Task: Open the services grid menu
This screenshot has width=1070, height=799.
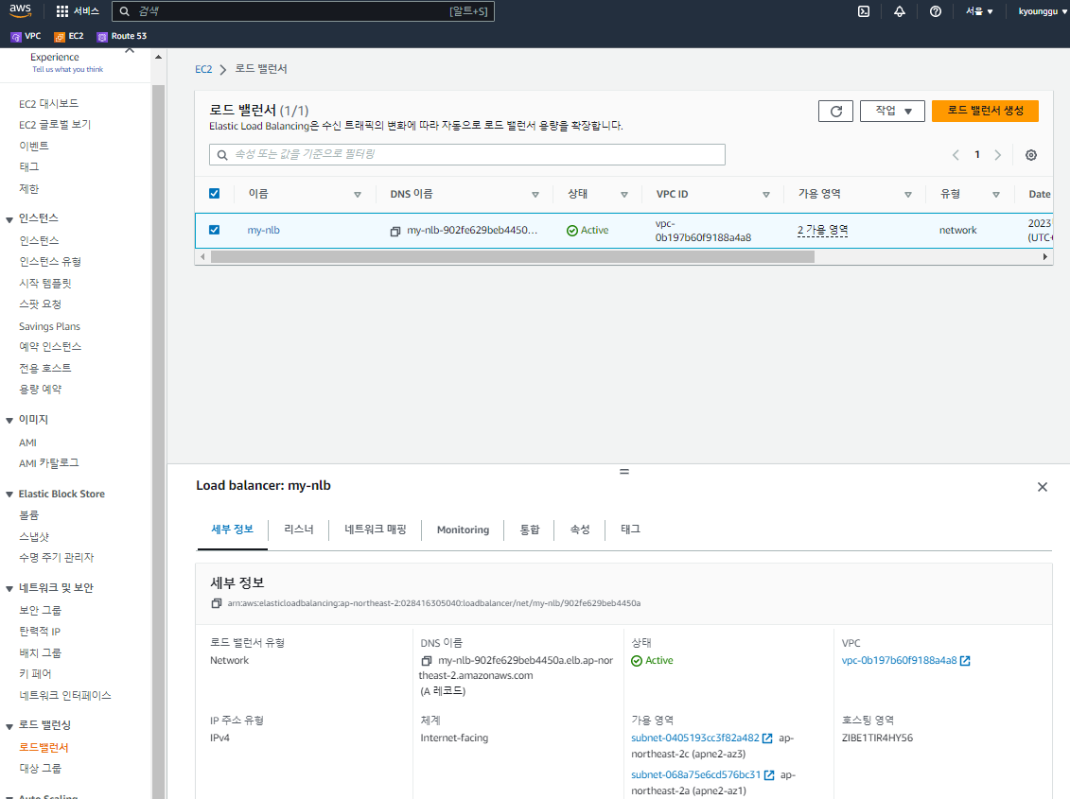Action: coord(62,11)
